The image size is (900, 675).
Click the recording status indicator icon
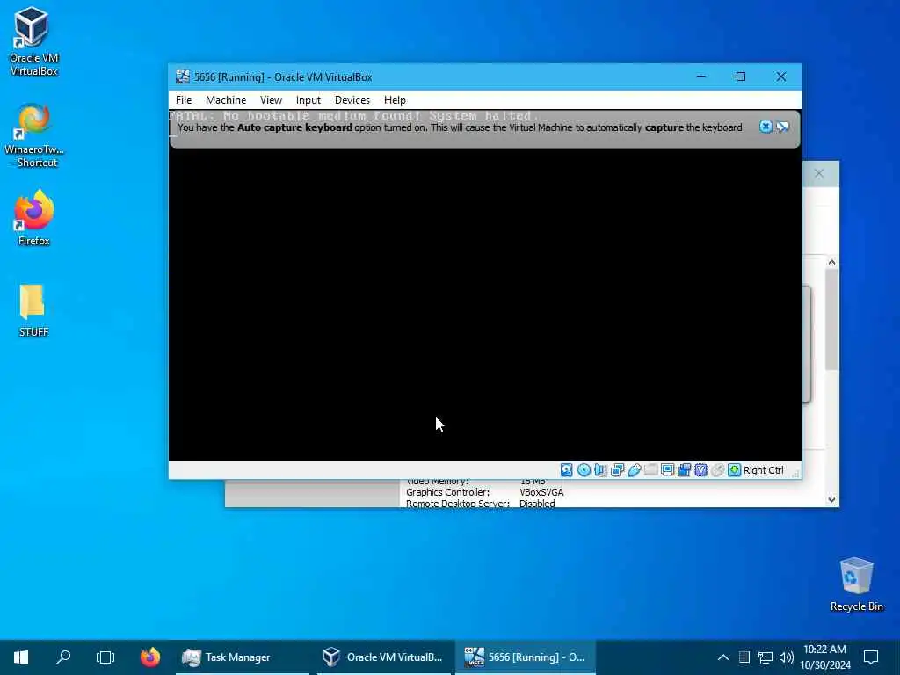pos(684,470)
